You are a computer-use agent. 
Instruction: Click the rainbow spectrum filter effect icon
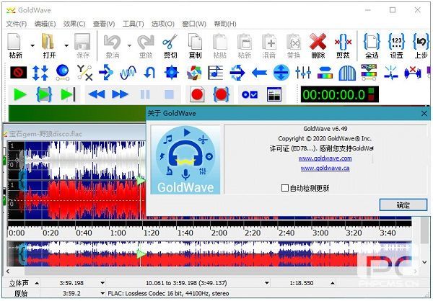(x=325, y=73)
